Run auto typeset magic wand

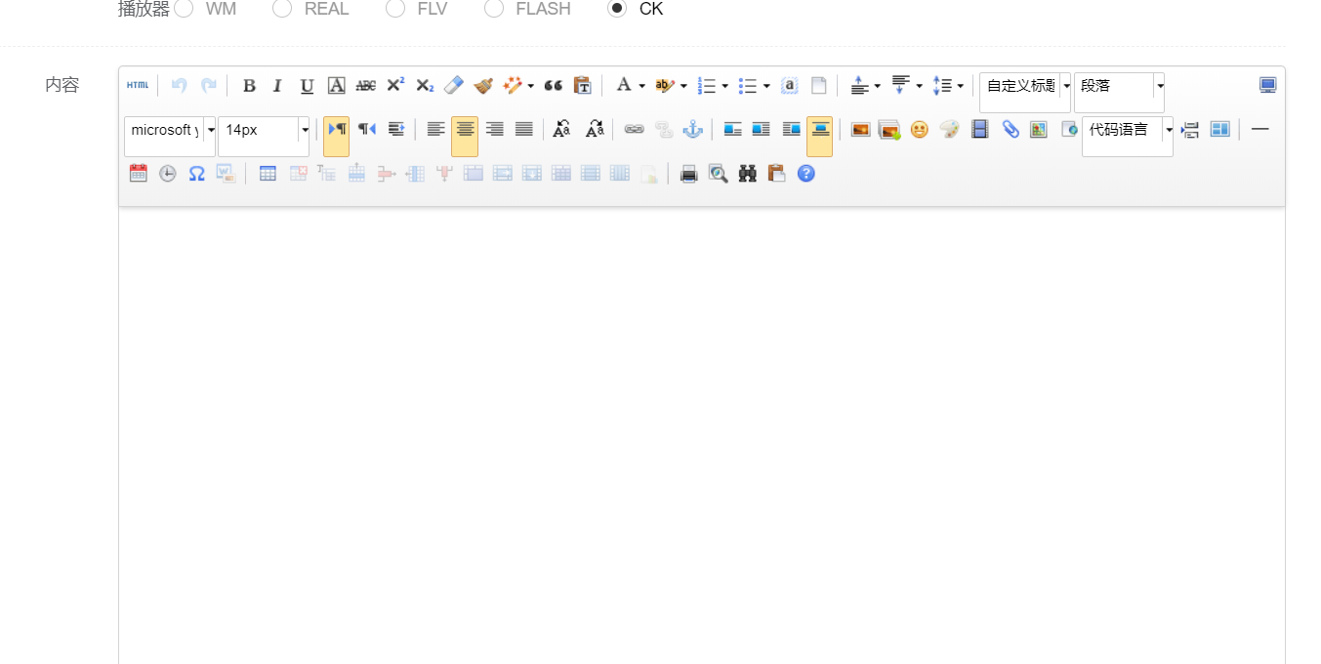[x=513, y=86]
